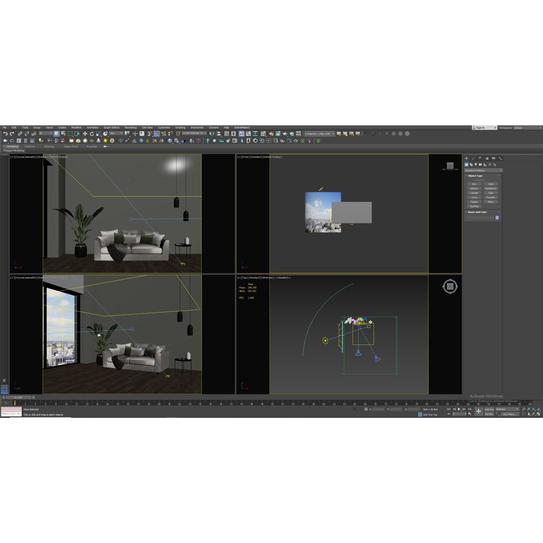
Task: Click the object color swatch
Action: (x=497, y=217)
